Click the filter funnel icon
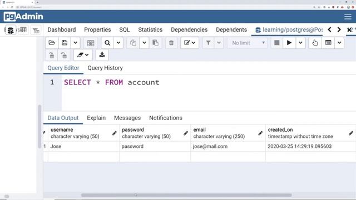The height and width of the screenshot is (200, 356). tap(208, 43)
